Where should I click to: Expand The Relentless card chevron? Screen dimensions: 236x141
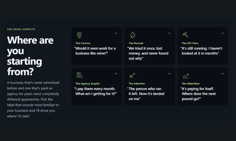coord(223,73)
